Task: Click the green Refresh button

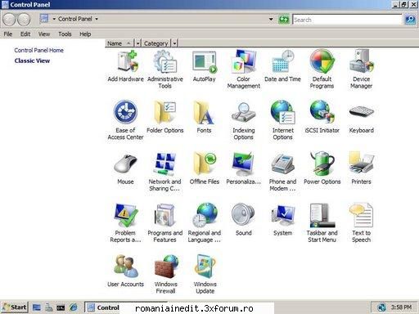Action: (x=284, y=20)
